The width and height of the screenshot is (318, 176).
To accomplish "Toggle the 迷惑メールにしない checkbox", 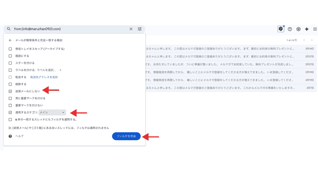I will tap(10, 91).
